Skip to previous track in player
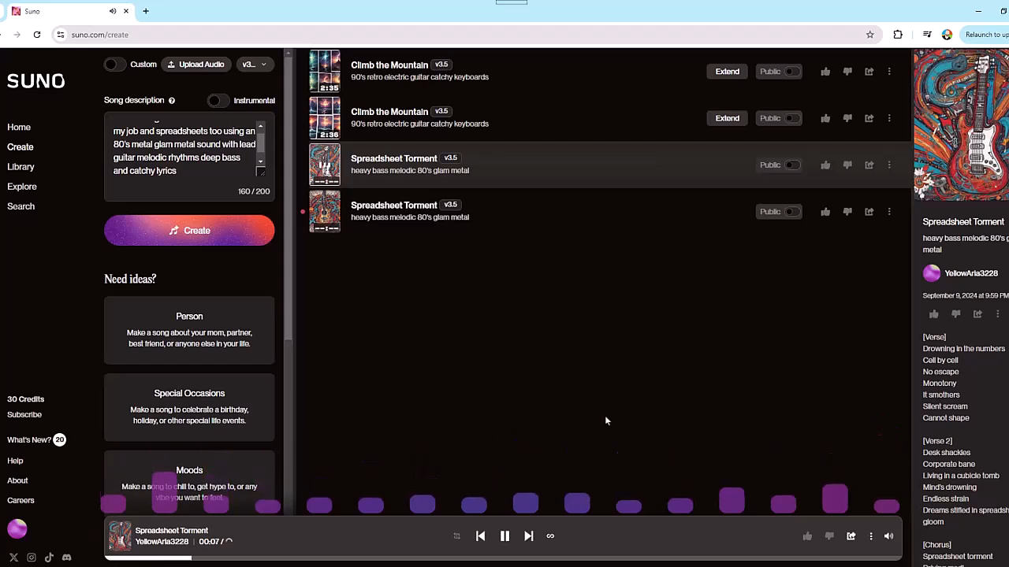This screenshot has width=1009, height=567. pos(481,536)
